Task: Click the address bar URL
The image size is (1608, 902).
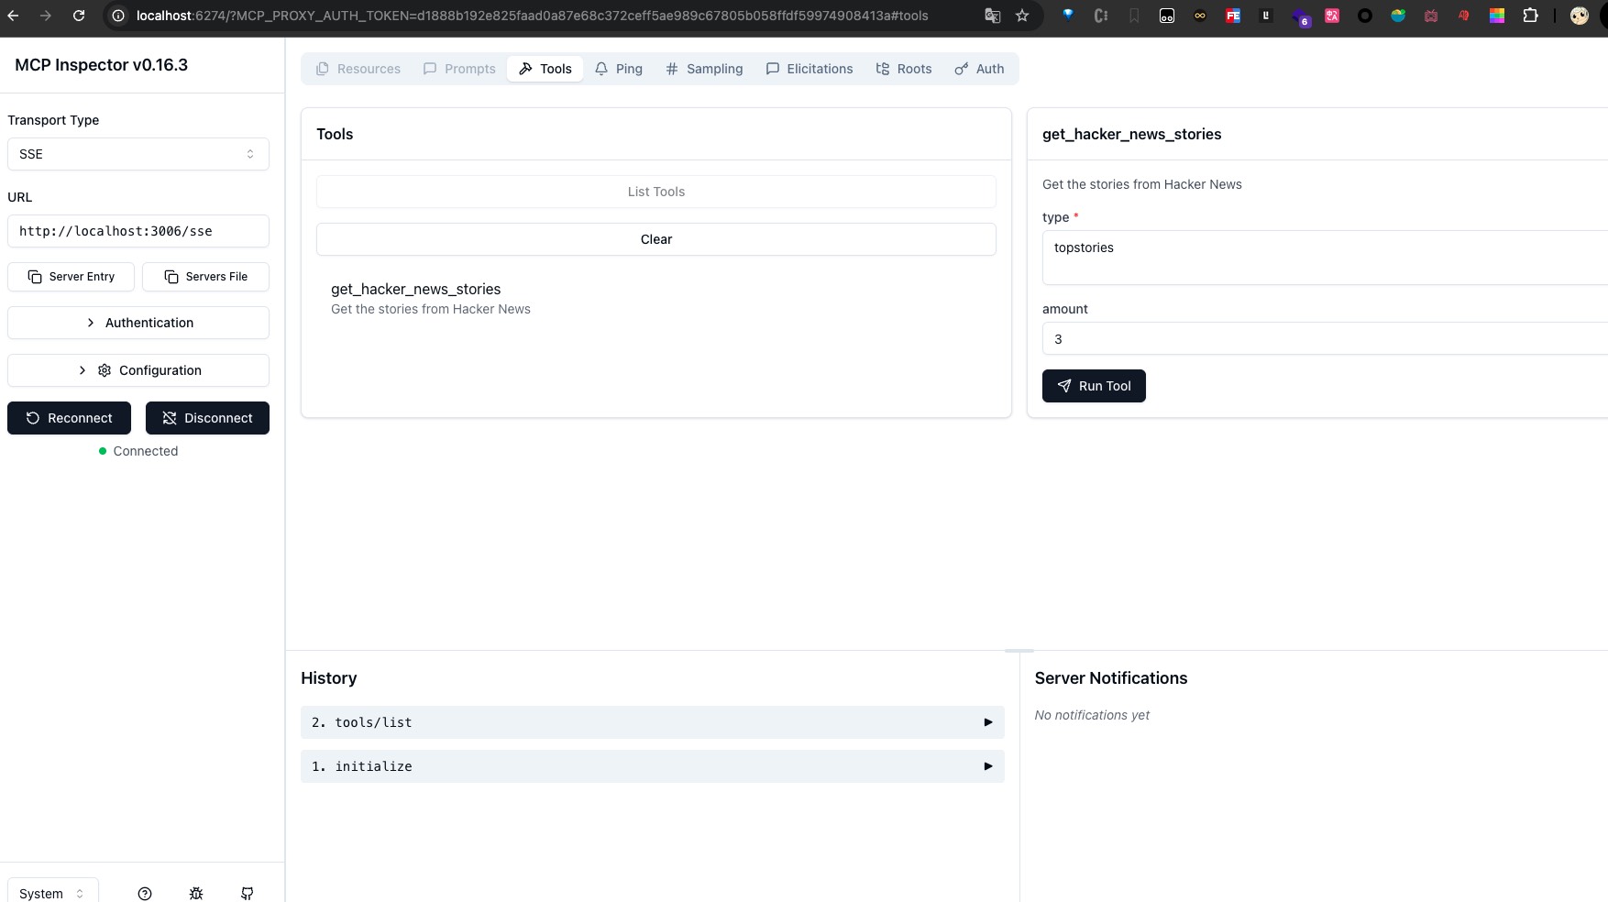Action: pyautogui.click(x=532, y=16)
